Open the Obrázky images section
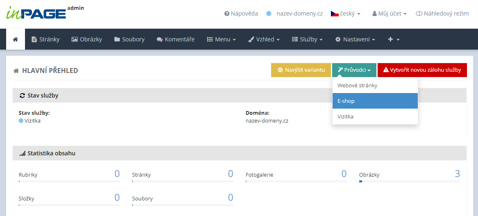Image resolution: width=478 pixels, height=216 pixels. click(x=86, y=39)
